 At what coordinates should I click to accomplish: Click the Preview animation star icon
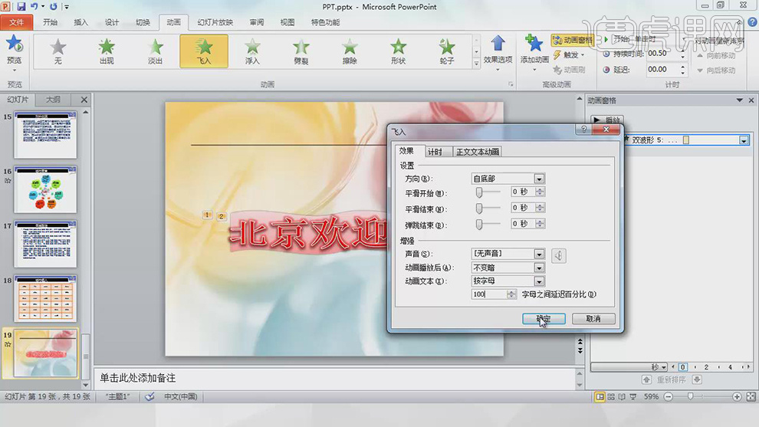[14, 44]
